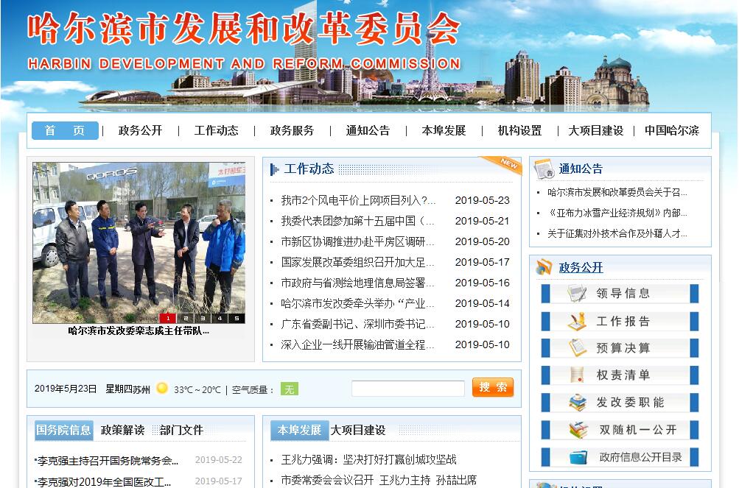
Task: Open news 市政府与省测绘地理信息局签署
Action: [x=358, y=283]
